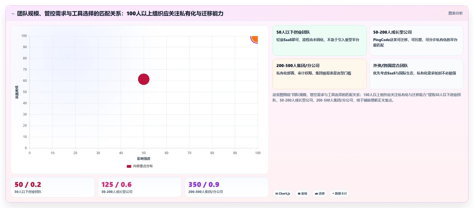Click the red legend color box
The image size is (474, 208).
(129, 166)
